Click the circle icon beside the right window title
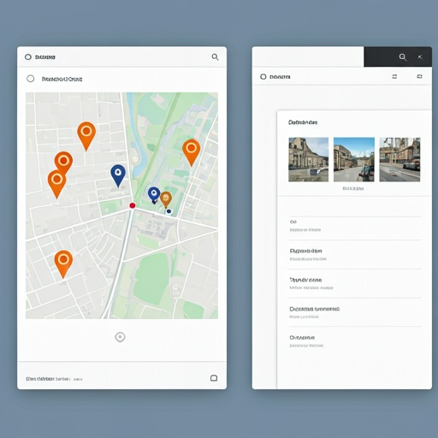Screen dimensions: 438x438 (x=263, y=77)
